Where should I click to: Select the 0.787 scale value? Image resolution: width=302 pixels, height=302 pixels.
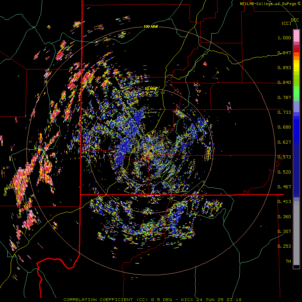284,97
